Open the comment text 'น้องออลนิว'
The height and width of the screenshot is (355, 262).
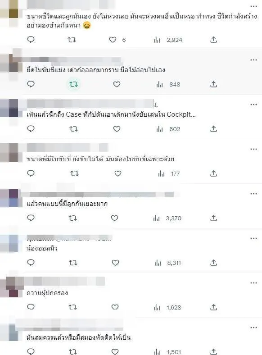[42, 248]
